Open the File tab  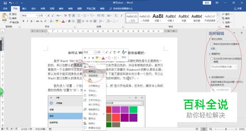(5, 9)
